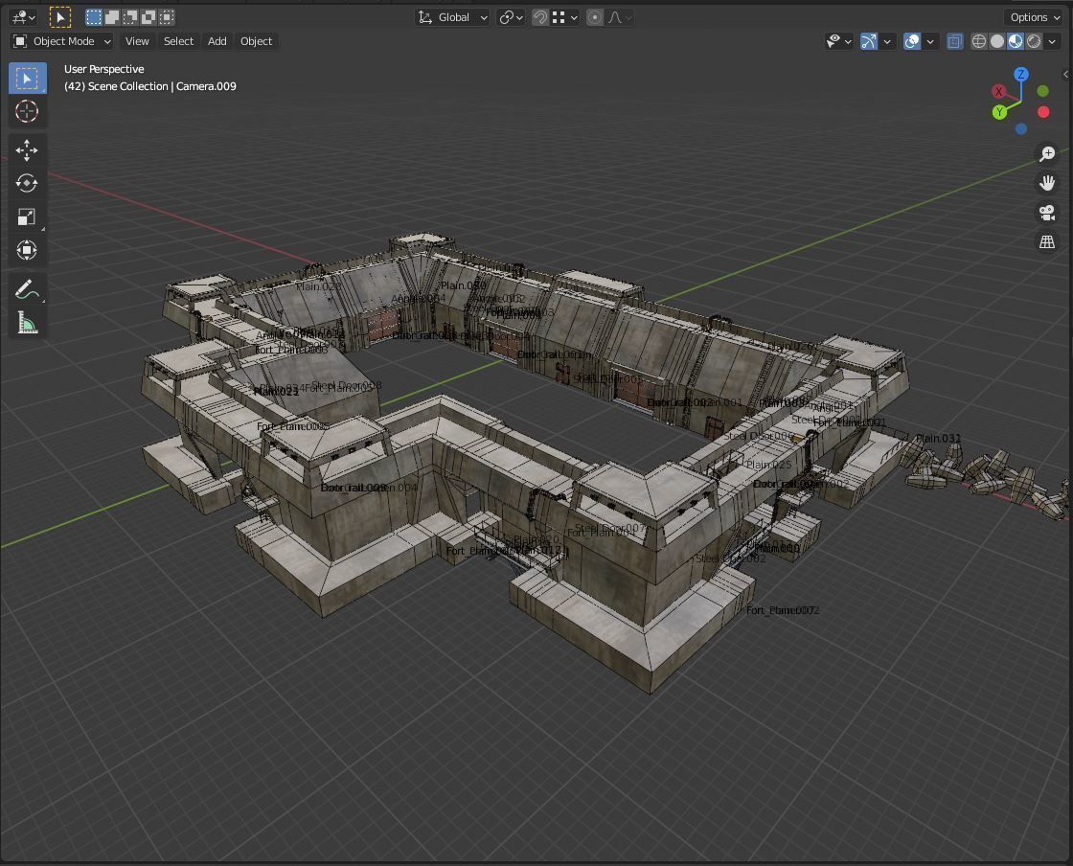Open the Object menu
The width and height of the screenshot is (1073, 866).
pyautogui.click(x=256, y=42)
